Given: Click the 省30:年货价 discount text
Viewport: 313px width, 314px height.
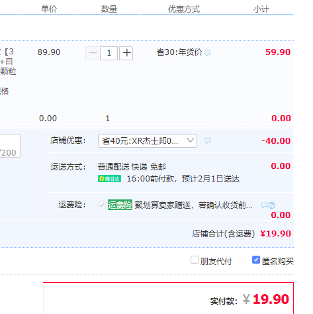Looking at the screenshot, I should (179, 52).
